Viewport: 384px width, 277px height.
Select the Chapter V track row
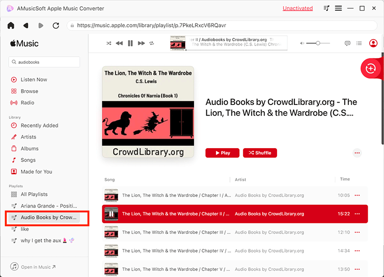(x=235, y=269)
